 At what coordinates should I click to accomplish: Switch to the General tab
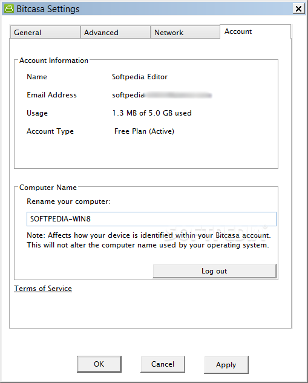pyautogui.click(x=45, y=32)
